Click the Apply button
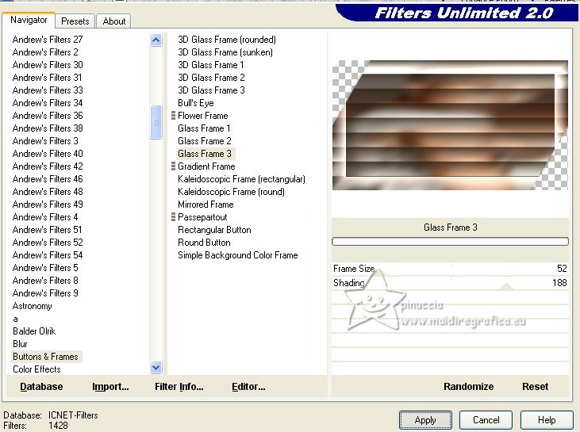580x432 pixels. (x=425, y=420)
